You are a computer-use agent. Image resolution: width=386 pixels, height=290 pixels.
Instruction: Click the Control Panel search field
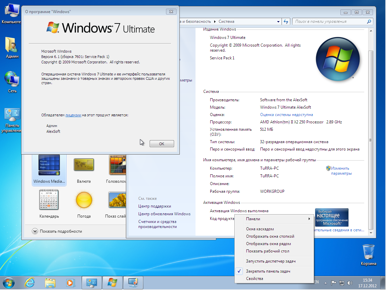330,22
